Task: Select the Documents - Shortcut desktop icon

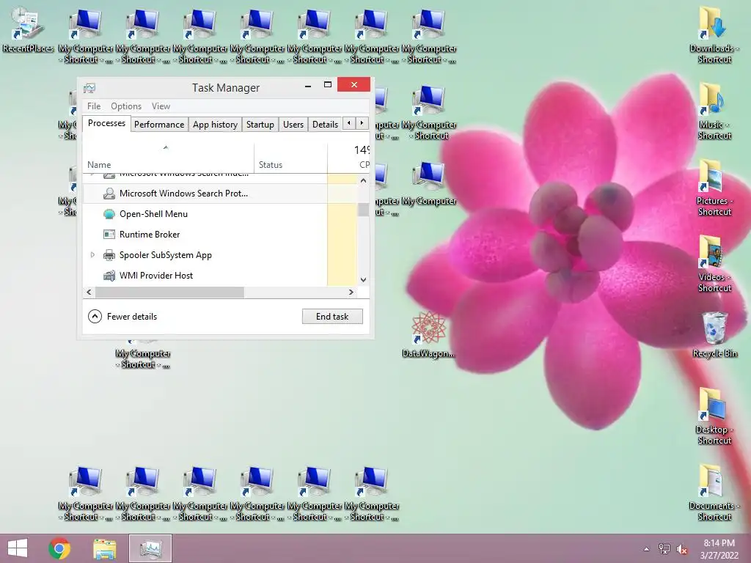Action: tap(714, 492)
